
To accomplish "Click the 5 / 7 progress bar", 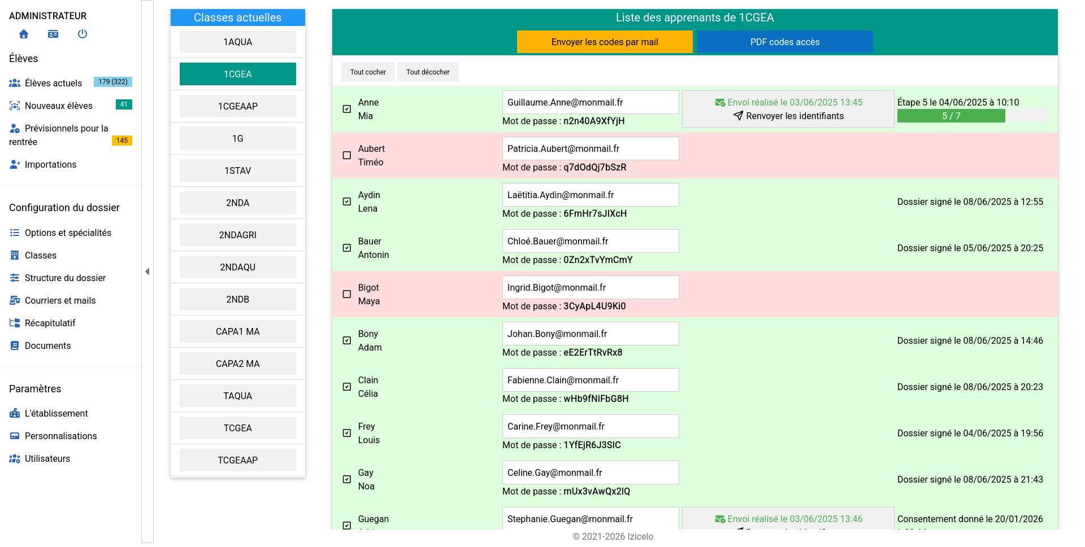I will point(973,116).
